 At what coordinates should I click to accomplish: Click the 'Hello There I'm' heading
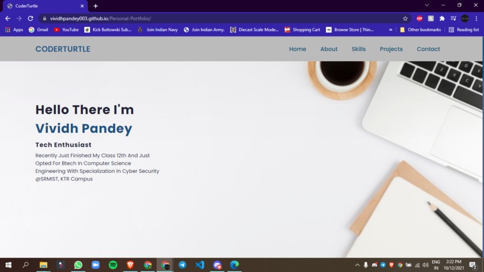click(85, 110)
